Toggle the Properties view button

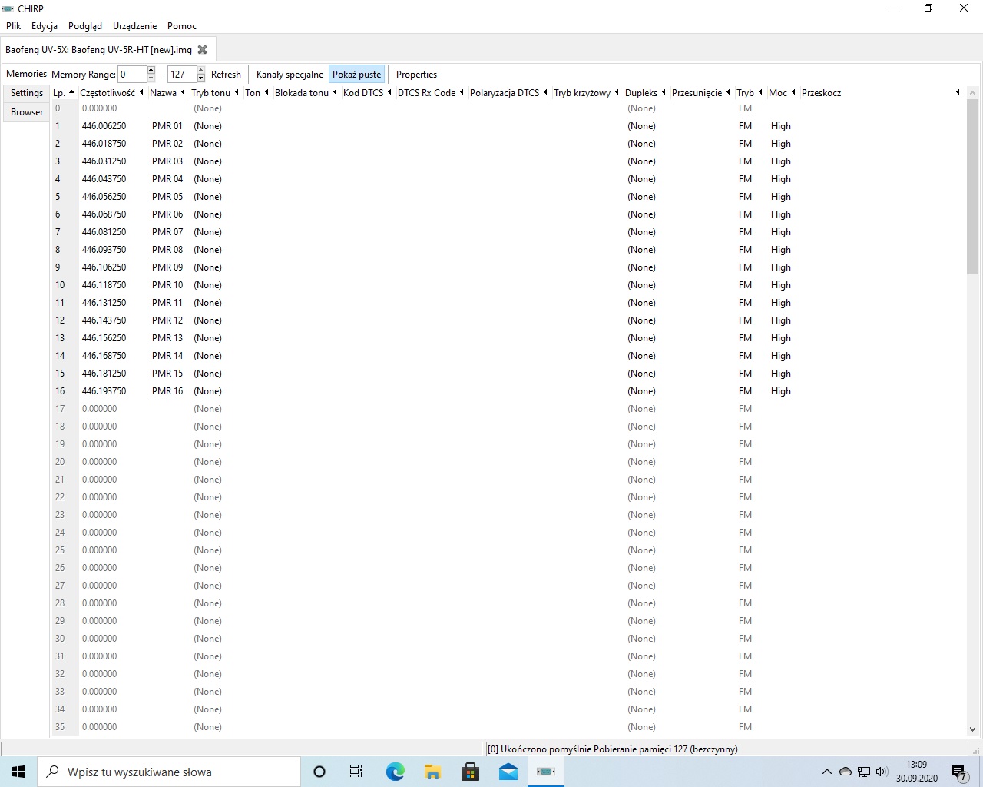(416, 75)
